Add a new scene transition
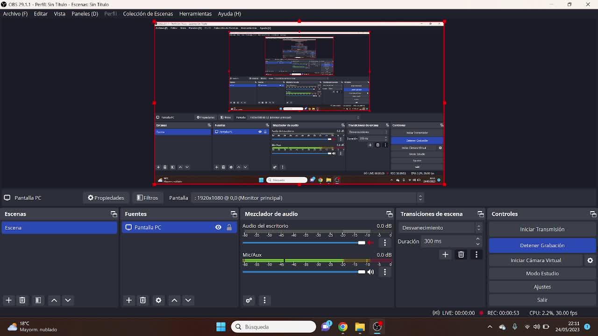This screenshot has height=336, width=598. (445, 254)
